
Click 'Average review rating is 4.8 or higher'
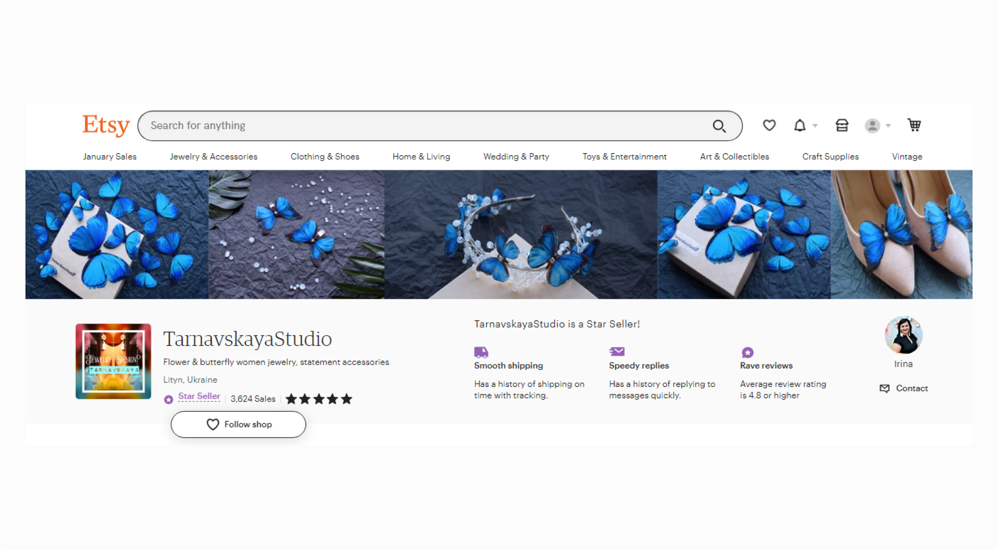click(783, 389)
